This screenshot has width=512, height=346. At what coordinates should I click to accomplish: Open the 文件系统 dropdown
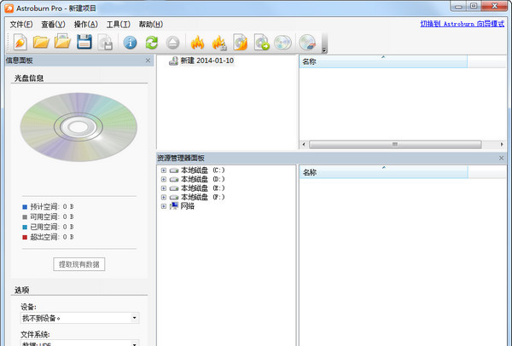click(x=80, y=343)
